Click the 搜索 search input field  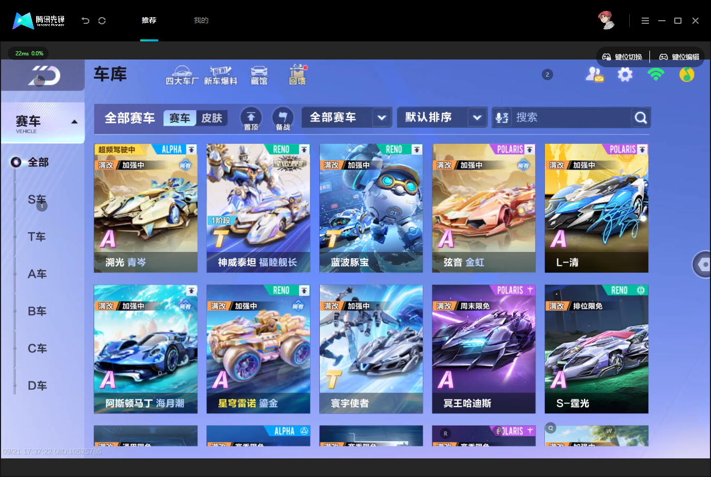571,117
